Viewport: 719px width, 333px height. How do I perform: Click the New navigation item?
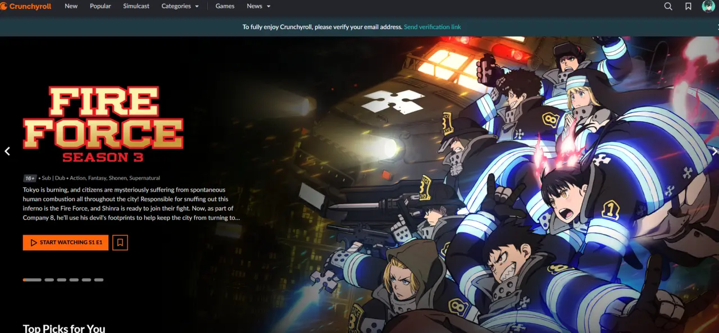click(x=71, y=6)
